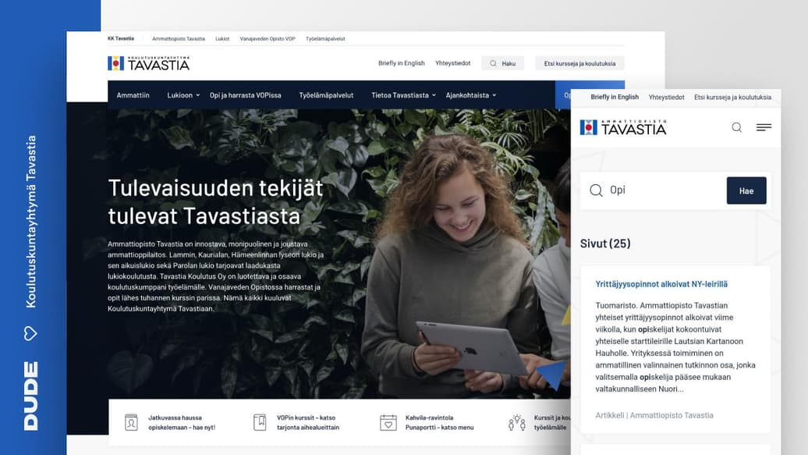
Task: Expand the Lukioon dropdown menu
Action: pos(183,95)
